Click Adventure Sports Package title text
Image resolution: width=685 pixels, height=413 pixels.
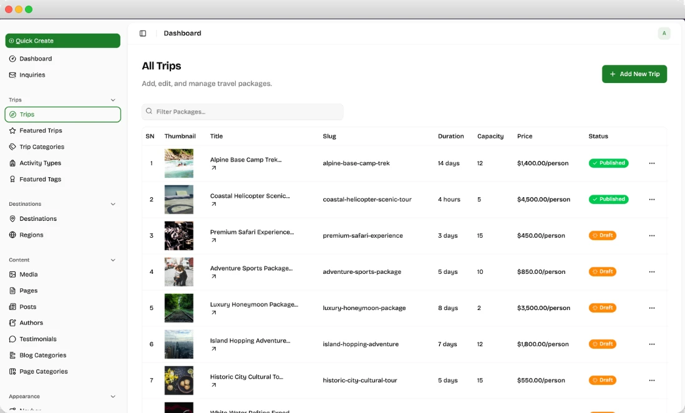pyautogui.click(x=251, y=268)
